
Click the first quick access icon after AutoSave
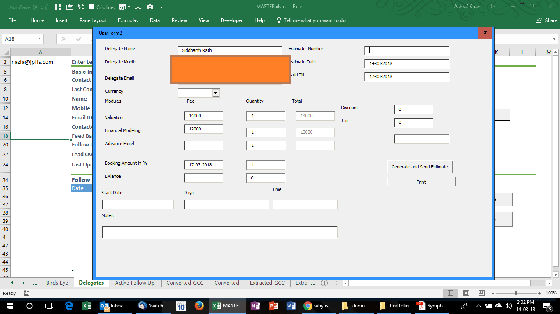[58, 7]
